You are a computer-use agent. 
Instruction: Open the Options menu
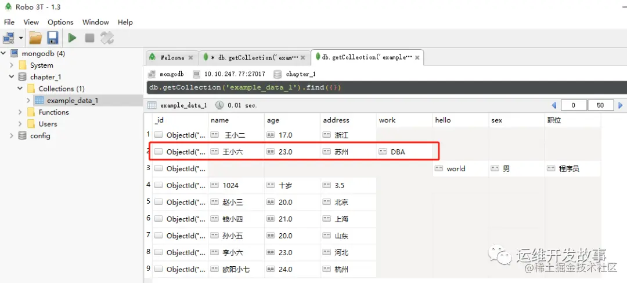[x=60, y=23]
